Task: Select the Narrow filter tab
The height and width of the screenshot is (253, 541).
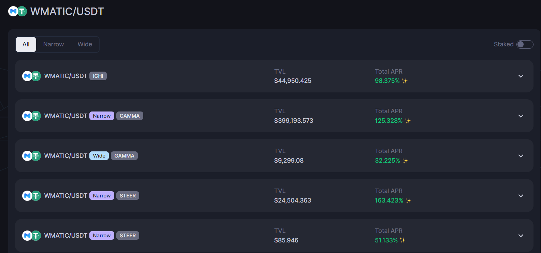Action: (x=54, y=44)
